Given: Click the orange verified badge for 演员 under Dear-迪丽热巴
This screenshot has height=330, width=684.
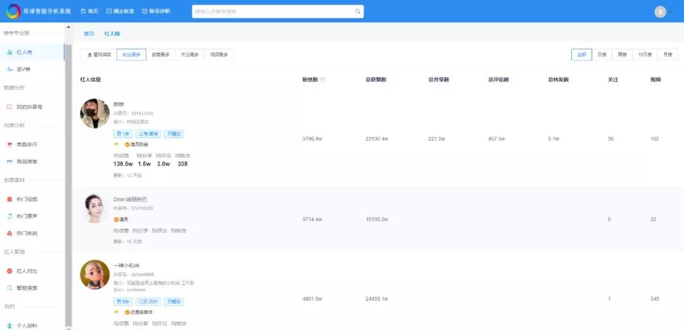Looking at the screenshot, I should [x=116, y=220].
